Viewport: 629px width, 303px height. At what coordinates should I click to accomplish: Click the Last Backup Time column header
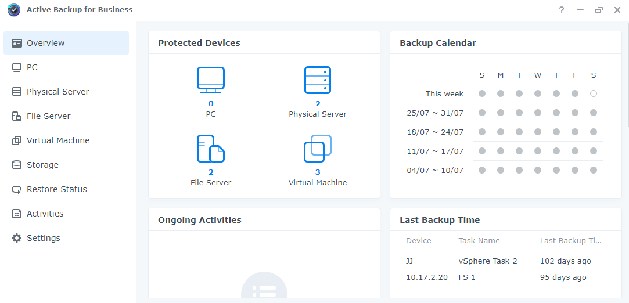click(x=570, y=240)
